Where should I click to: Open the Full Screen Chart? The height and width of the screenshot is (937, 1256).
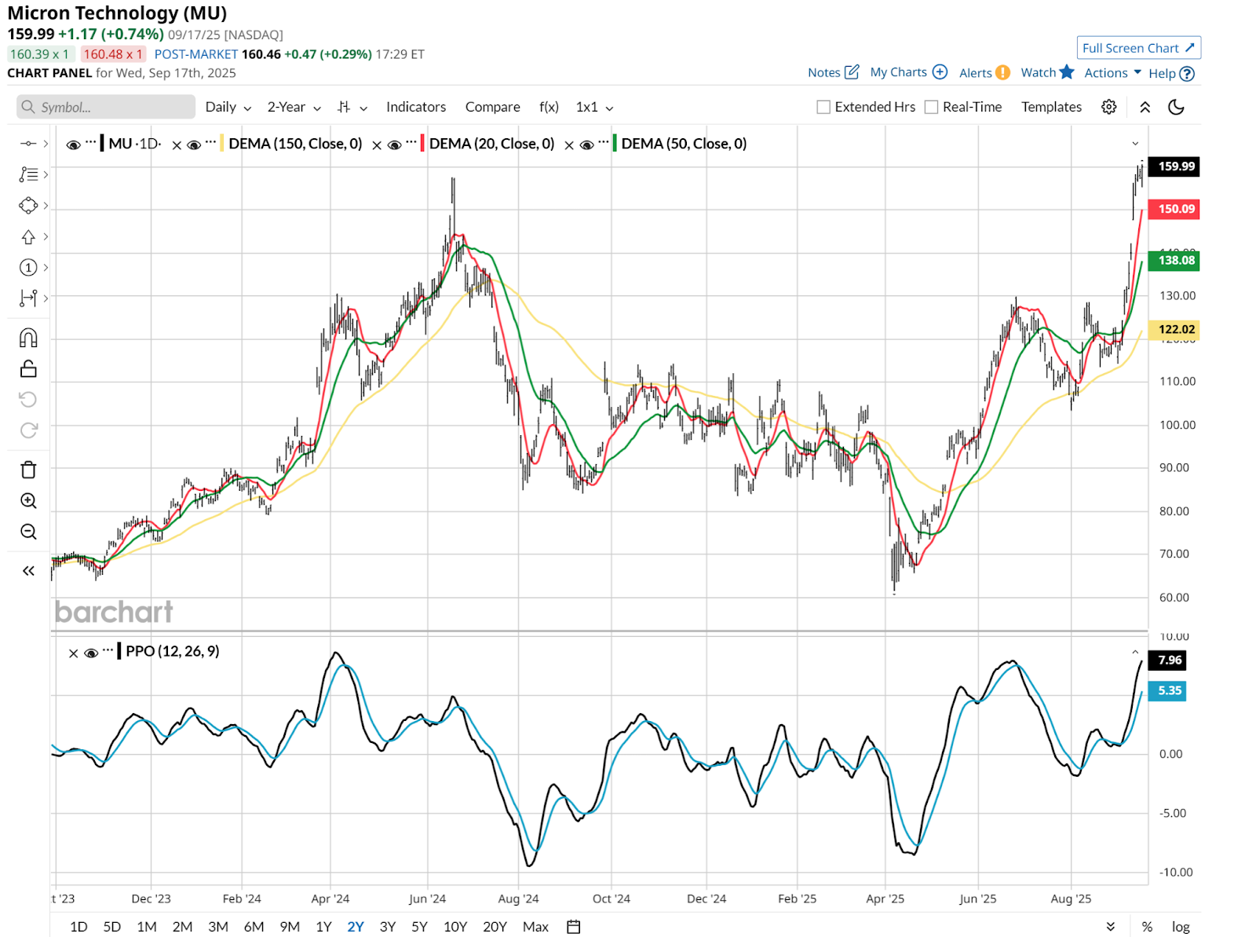pyautogui.click(x=1139, y=48)
